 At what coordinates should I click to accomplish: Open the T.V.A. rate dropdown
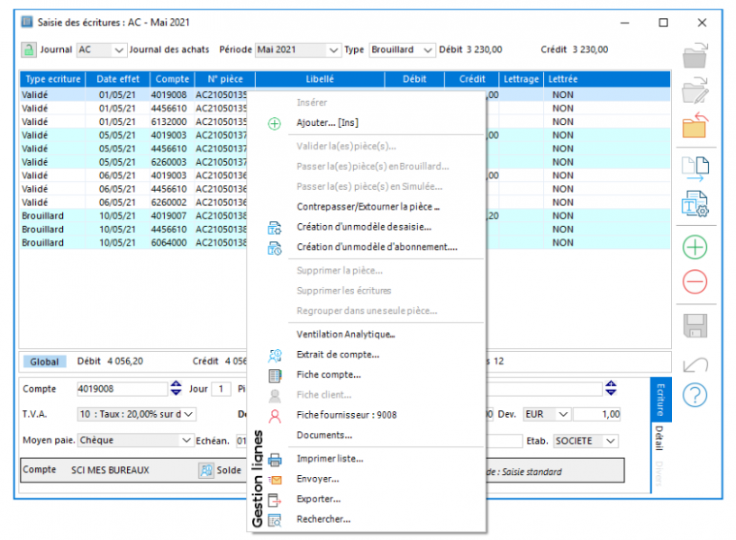(188, 414)
